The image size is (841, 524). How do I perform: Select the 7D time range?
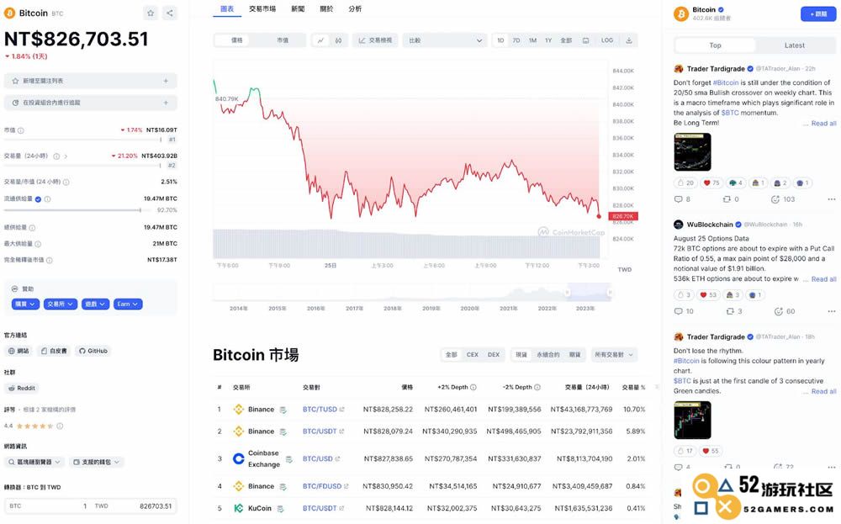pyautogui.click(x=516, y=40)
